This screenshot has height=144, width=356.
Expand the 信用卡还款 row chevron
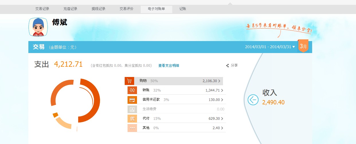click(x=222, y=100)
